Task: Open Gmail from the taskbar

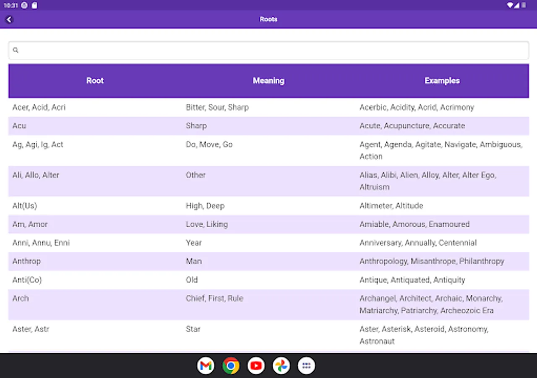Action: tap(206, 365)
